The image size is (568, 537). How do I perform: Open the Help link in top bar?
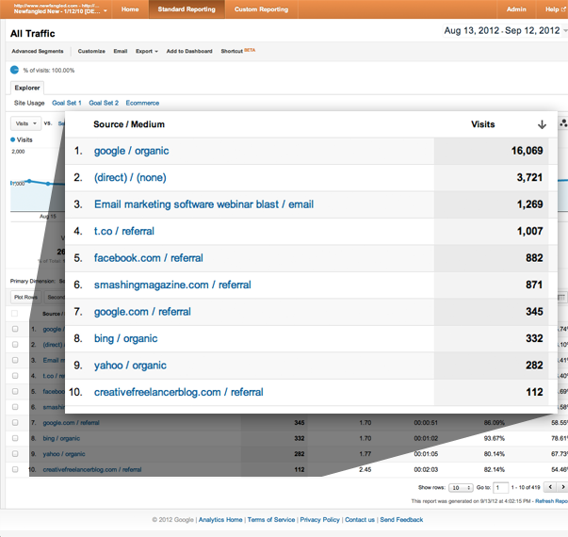(555, 9)
